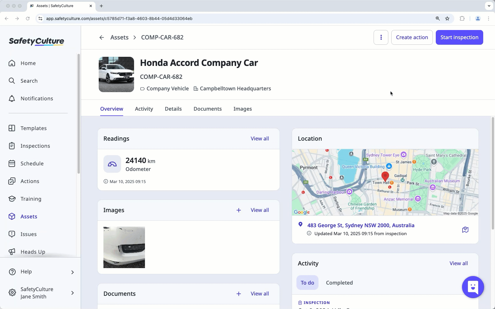Click the Create action button
Viewport: 495px width, 309px height.
pos(412,37)
